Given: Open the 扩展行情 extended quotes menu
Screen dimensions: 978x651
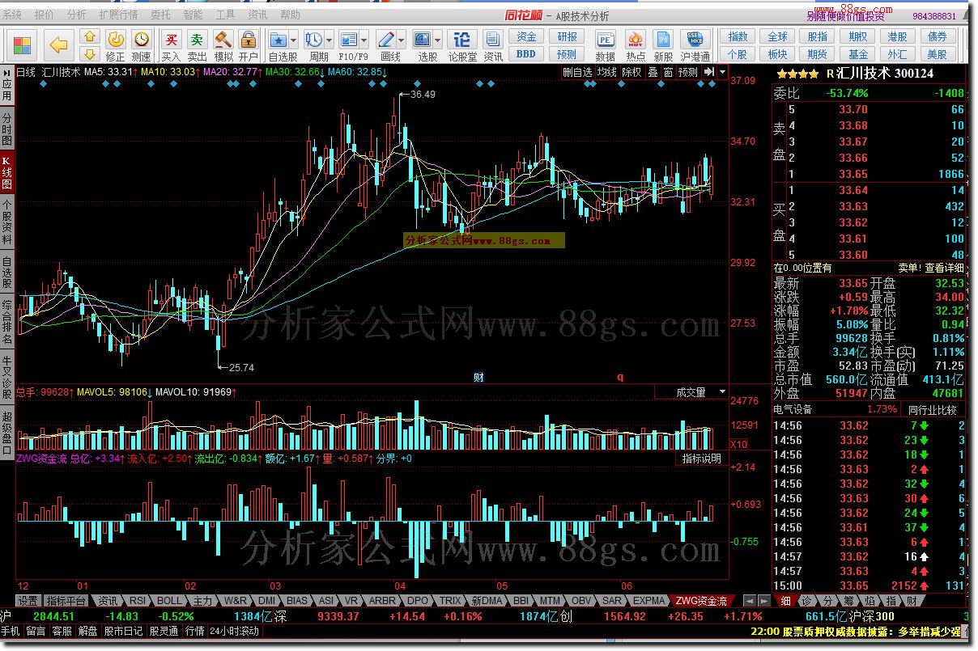Looking at the screenshot, I should coord(119,15).
